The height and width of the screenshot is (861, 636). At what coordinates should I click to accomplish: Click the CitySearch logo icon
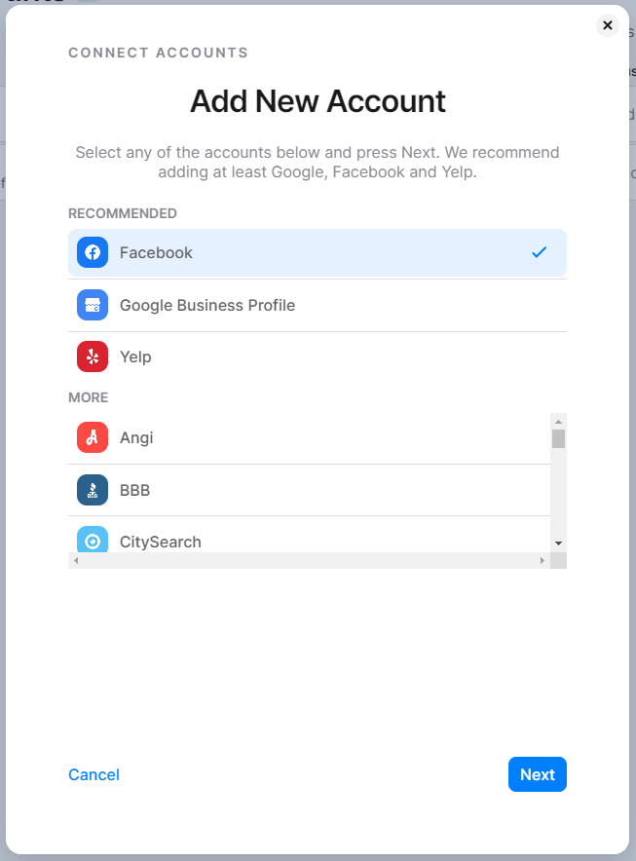point(93,540)
